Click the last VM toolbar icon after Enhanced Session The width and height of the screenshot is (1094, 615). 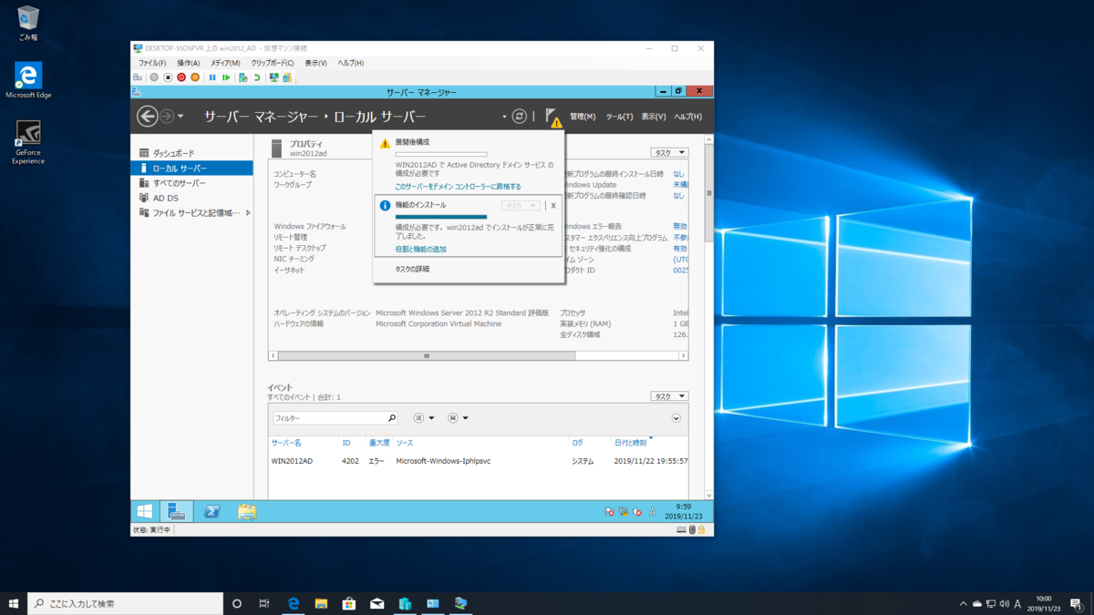287,77
